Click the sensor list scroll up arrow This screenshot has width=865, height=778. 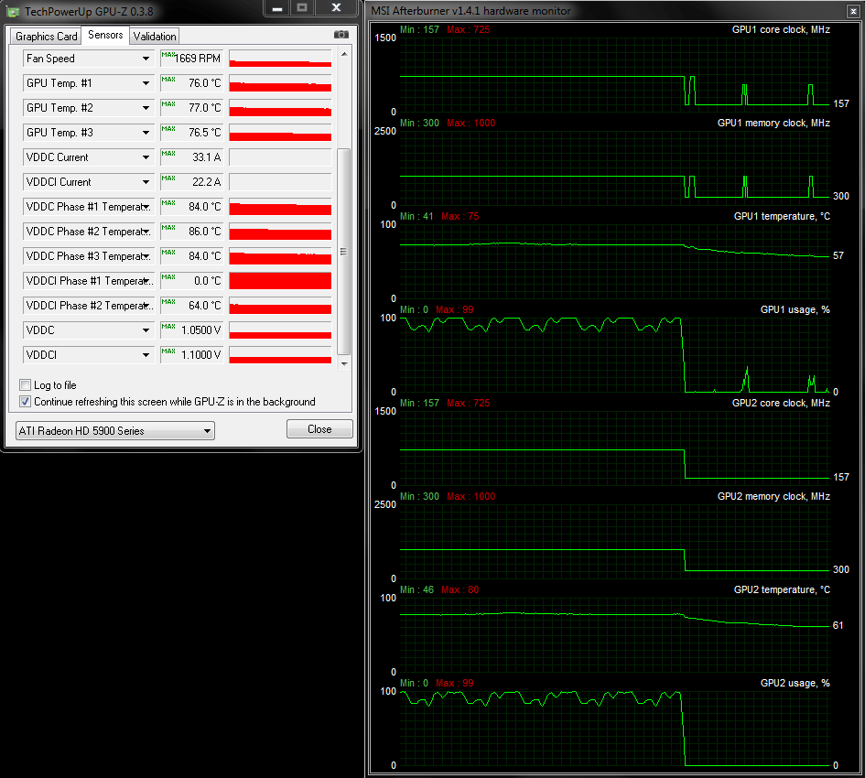pyautogui.click(x=344, y=54)
